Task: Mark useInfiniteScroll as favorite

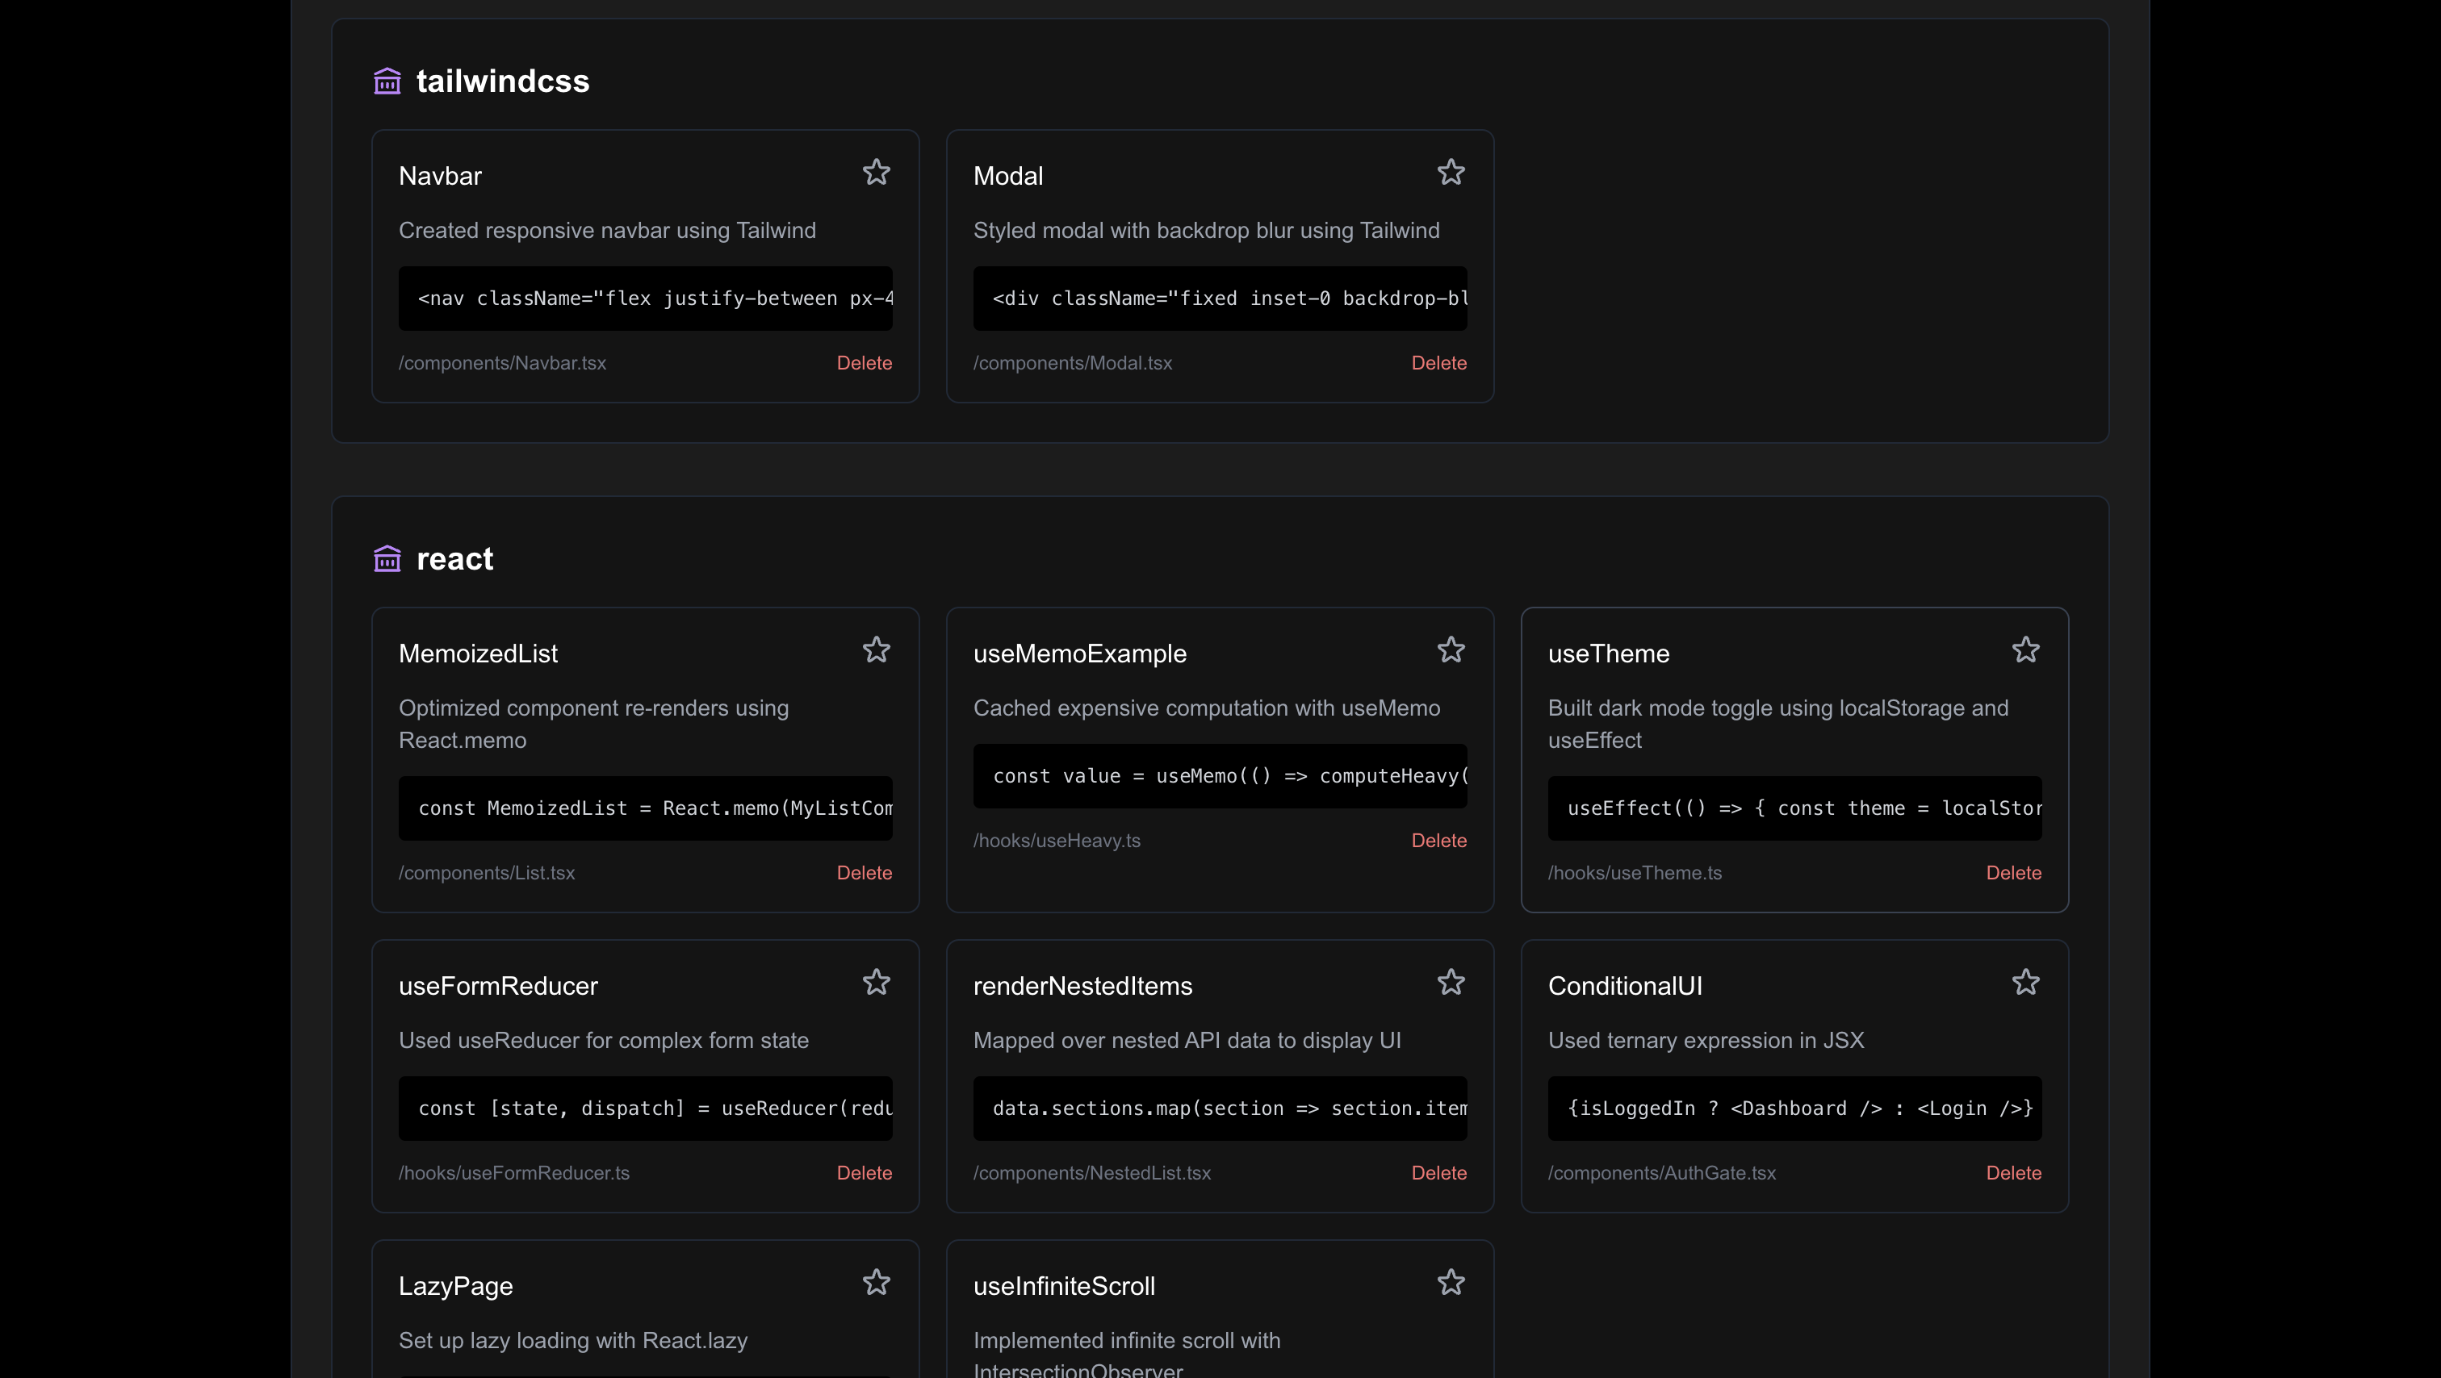Action: tap(1451, 1282)
